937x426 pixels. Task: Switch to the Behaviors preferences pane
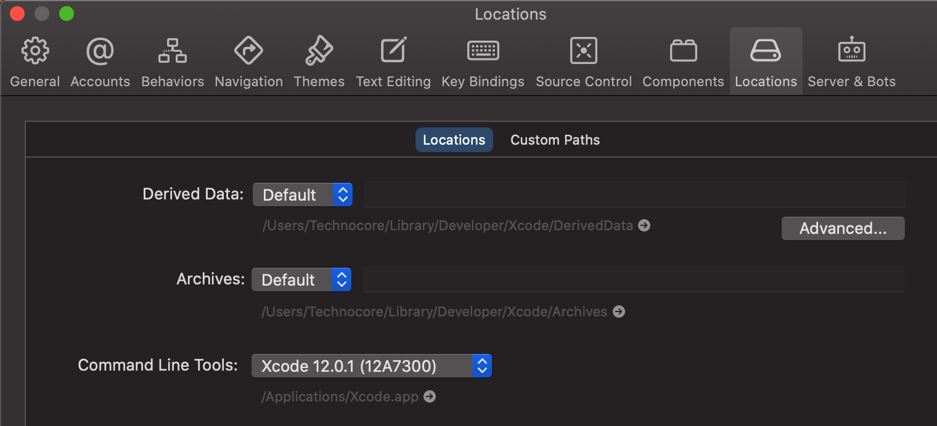click(x=173, y=62)
